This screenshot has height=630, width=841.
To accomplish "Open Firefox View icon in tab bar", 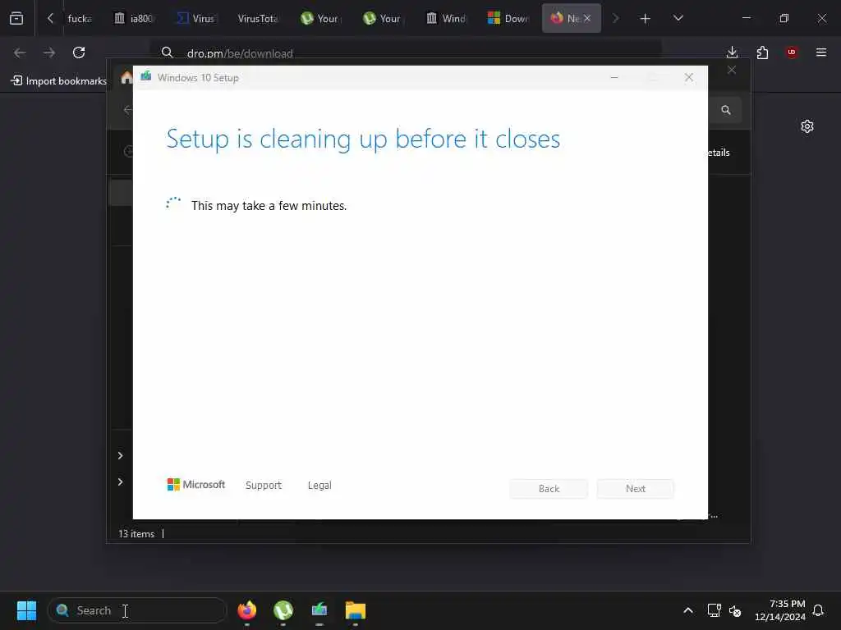I will [16, 18].
